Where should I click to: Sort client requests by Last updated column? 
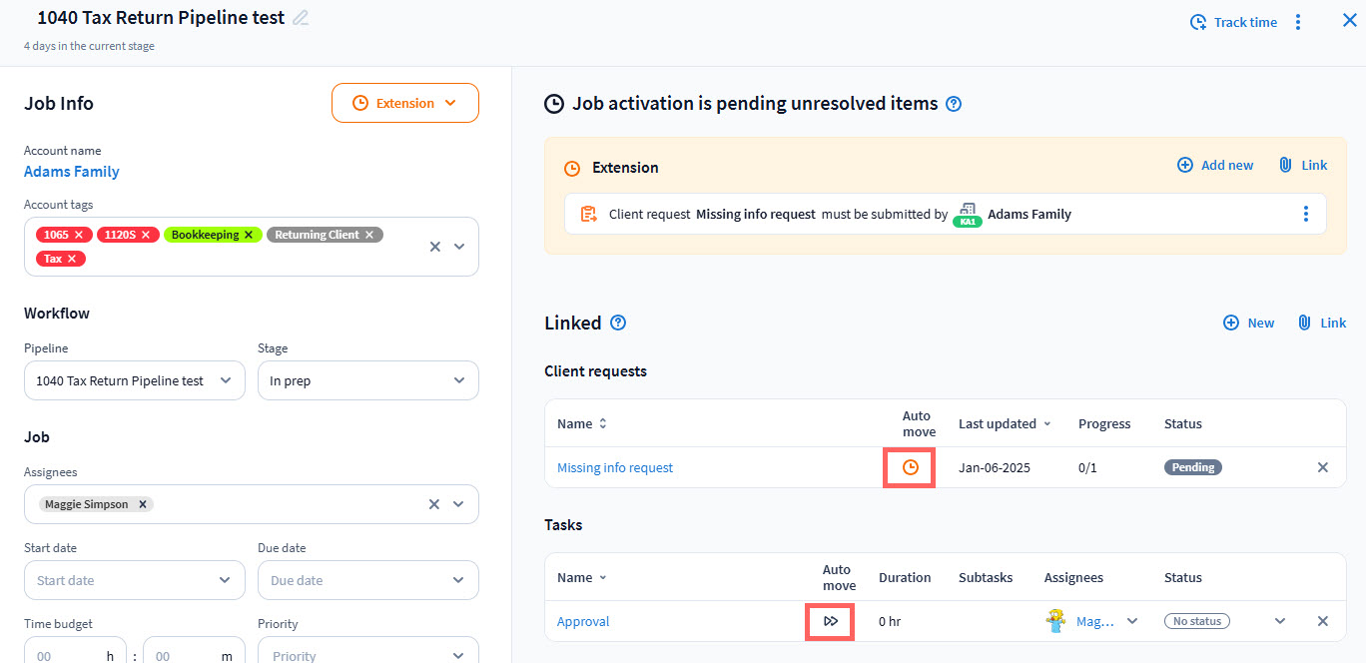(1005, 423)
